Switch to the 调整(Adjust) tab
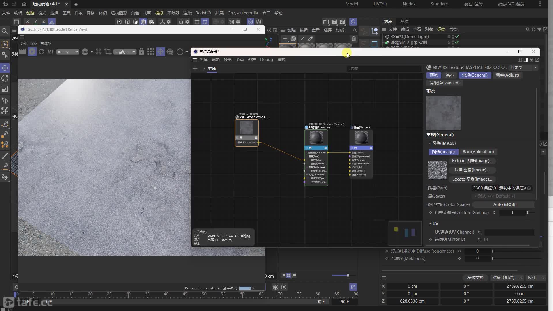Viewport: 553px width, 311px height. point(507,75)
